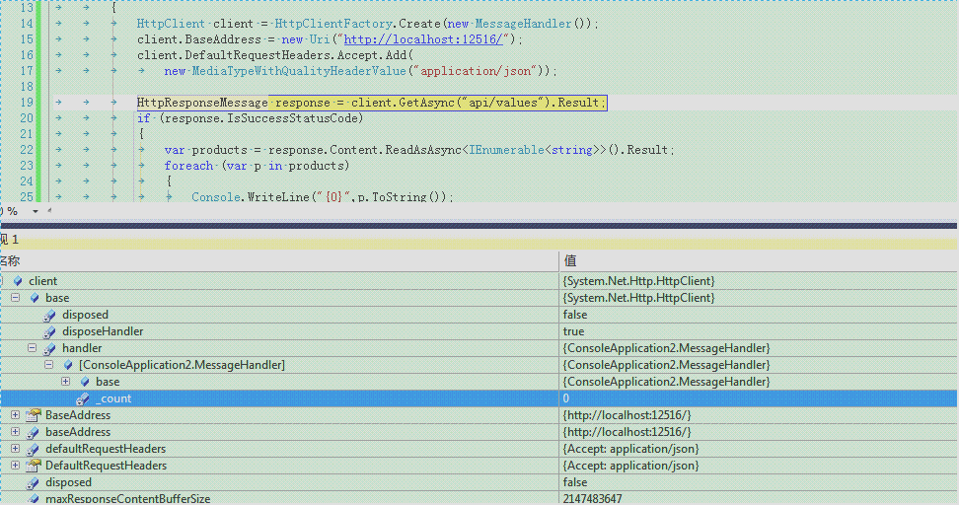Screen dimensions: 959x505
Task: Click the scroll-left arrow of editor scrollbar
Action: click(x=49, y=211)
